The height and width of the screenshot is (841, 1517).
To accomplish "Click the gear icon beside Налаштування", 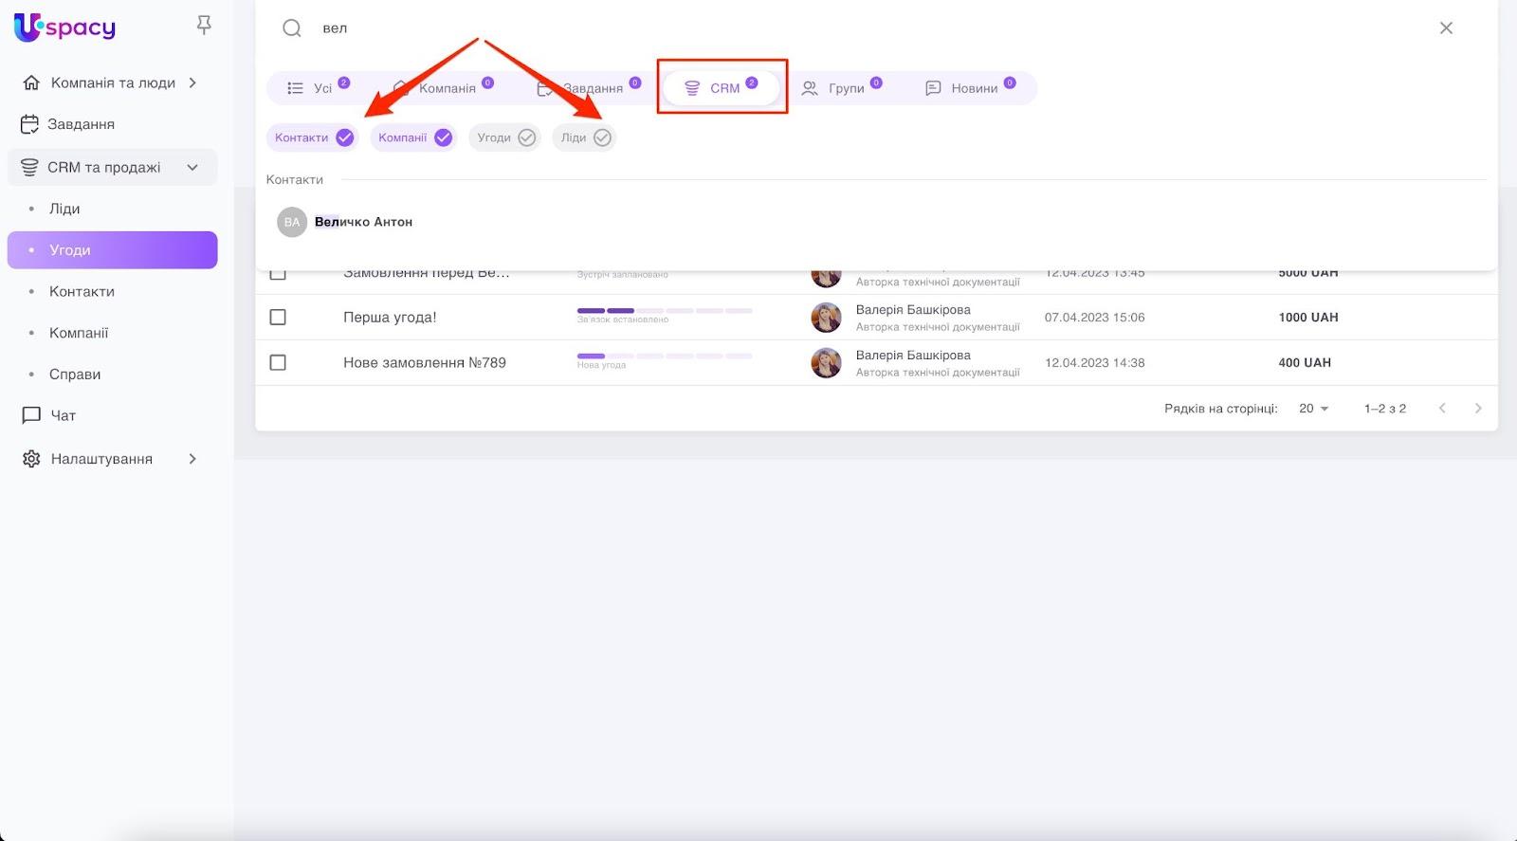I will [31, 459].
